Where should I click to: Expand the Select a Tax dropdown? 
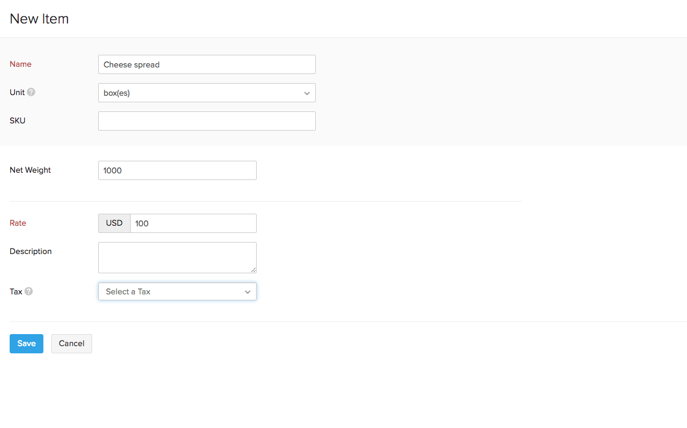tap(177, 291)
